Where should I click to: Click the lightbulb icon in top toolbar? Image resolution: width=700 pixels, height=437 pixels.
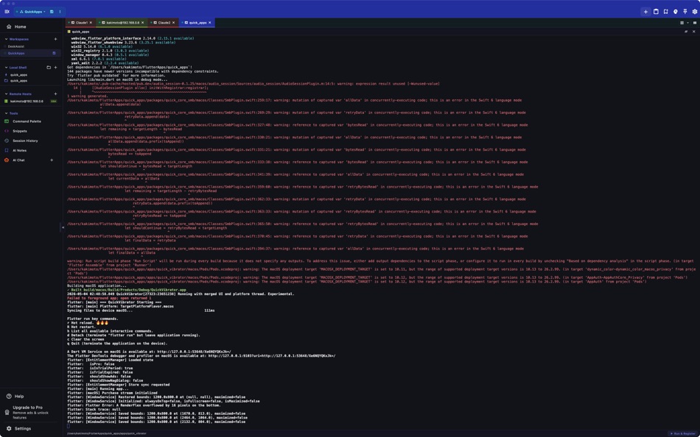tap(676, 12)
